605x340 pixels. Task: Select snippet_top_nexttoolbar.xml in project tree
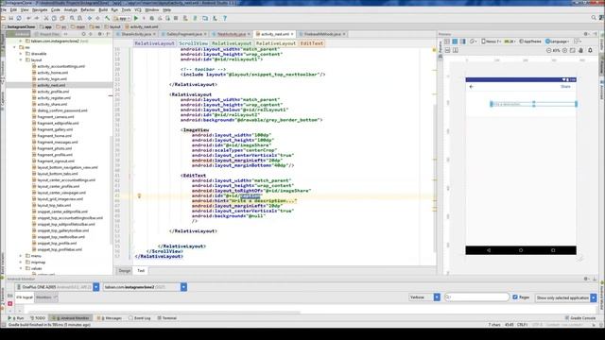coord(60,237)
